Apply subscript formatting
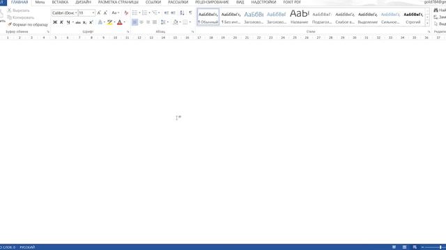This screenshot has height=250, width=446. (x=84, y=22)
